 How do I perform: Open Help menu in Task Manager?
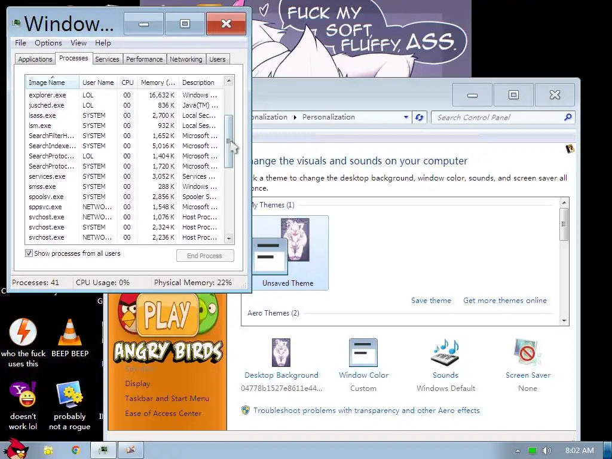coord(103,43)
